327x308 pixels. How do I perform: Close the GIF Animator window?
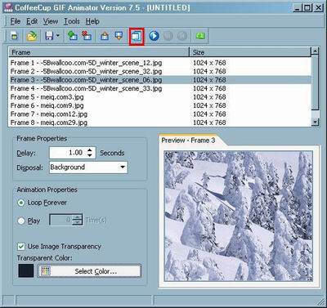point(318,7)
